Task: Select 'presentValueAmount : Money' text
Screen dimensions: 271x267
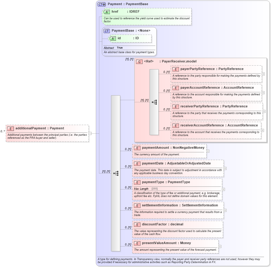Action: [167, 243]
